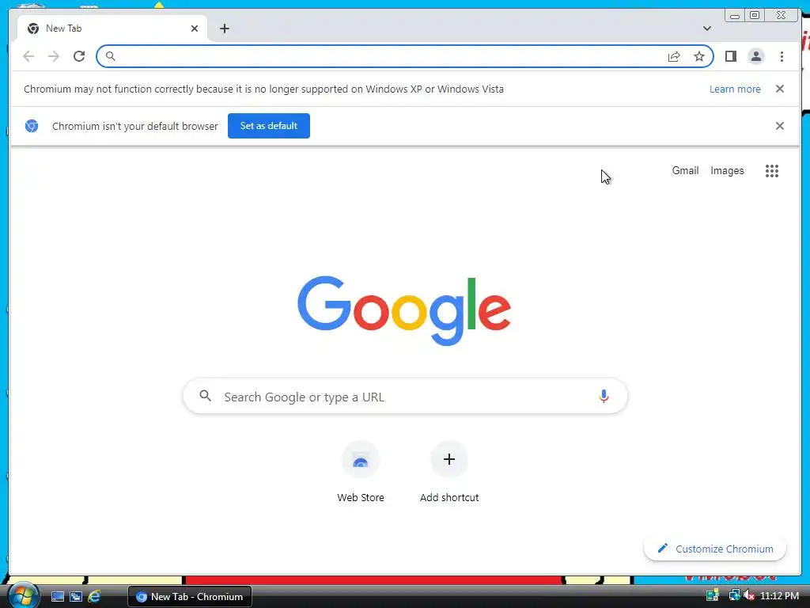This screenshot has width=810, height=608.
Task: Click the Show desktop quick launch icon
Action: tap(57, 597)
